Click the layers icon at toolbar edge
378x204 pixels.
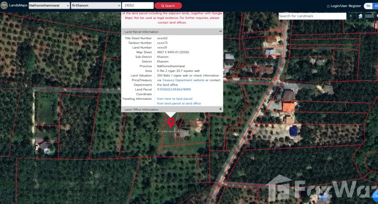click(377, 16)
